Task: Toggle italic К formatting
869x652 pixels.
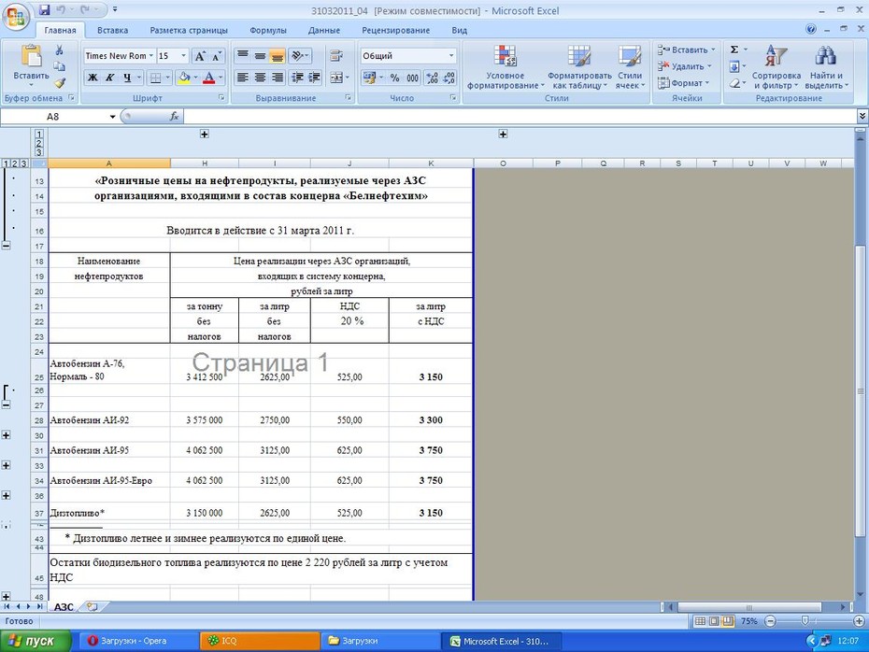Action: pyautogui.click(x=109, y=78)
